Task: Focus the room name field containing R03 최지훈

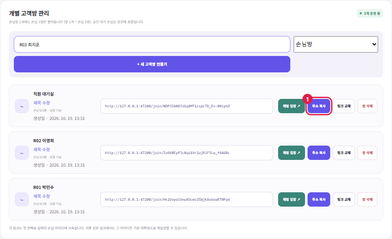Action: 152,45
